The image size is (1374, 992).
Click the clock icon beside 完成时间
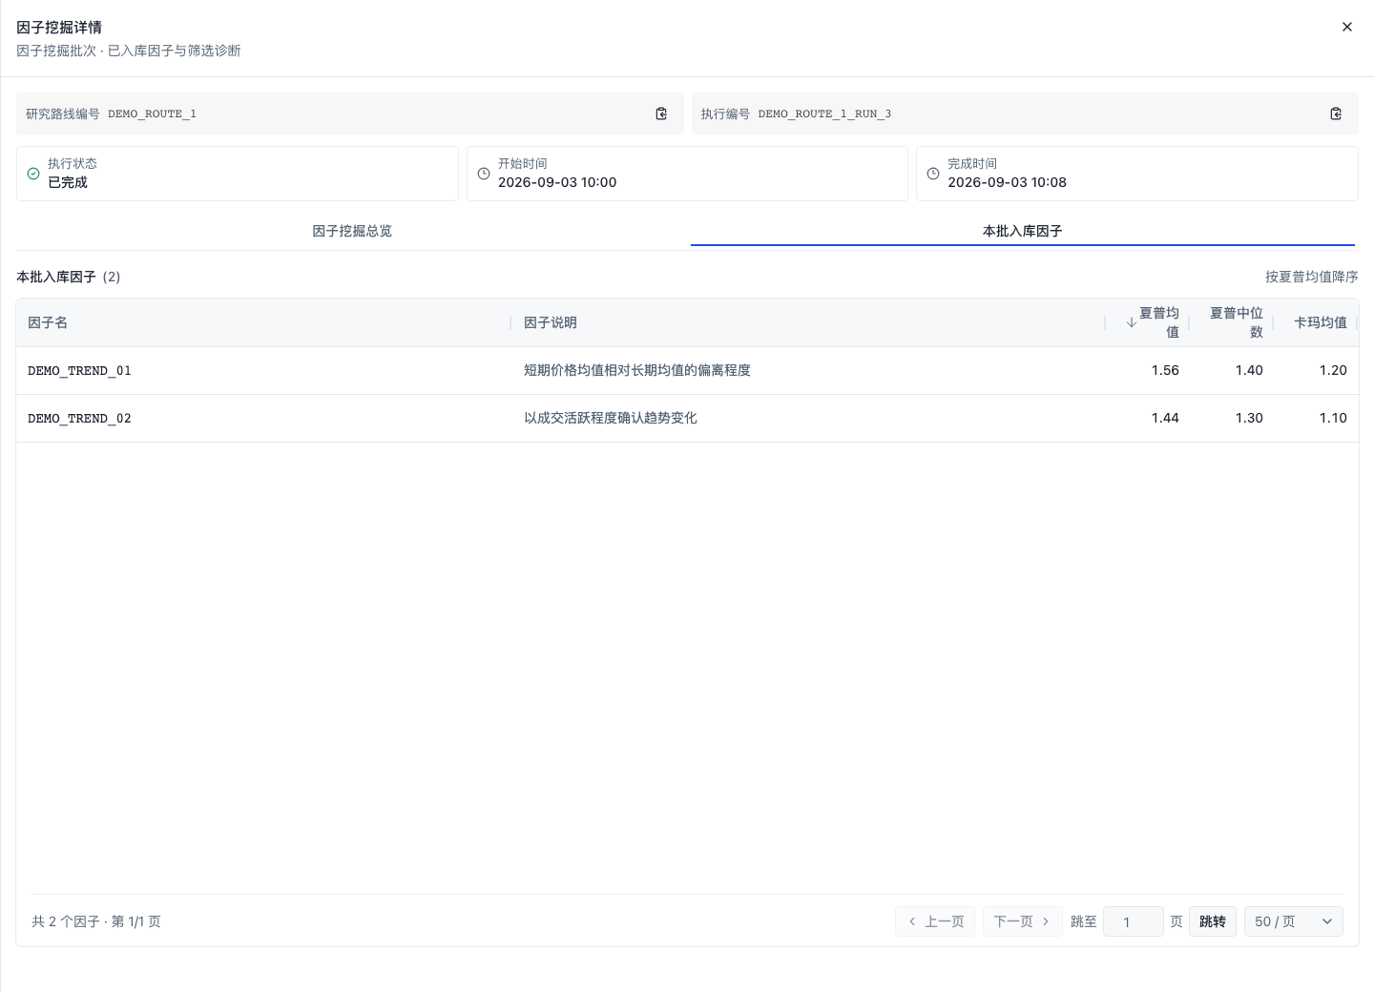coord(933,174)
